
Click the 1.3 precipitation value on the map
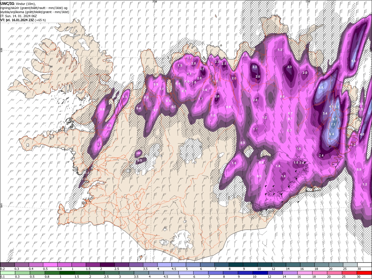[x=280, y=50]
